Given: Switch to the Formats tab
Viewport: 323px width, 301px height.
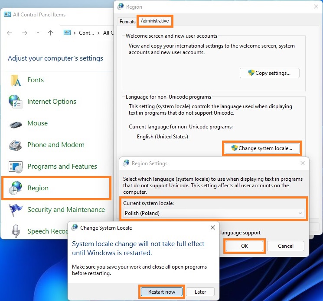Looking at the screenshot, I should [127, 22].
